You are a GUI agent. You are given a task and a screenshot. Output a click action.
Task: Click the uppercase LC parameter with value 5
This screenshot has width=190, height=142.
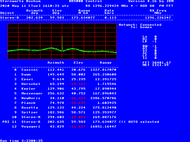point(150,56)
